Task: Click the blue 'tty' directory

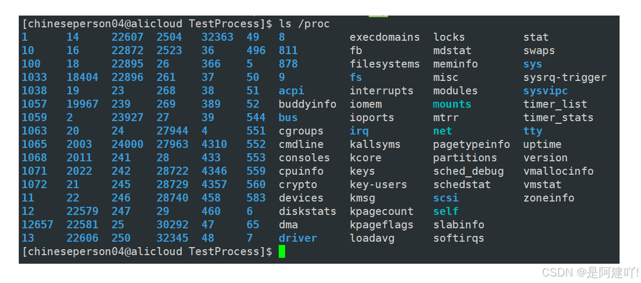Action: pos(533,131)
